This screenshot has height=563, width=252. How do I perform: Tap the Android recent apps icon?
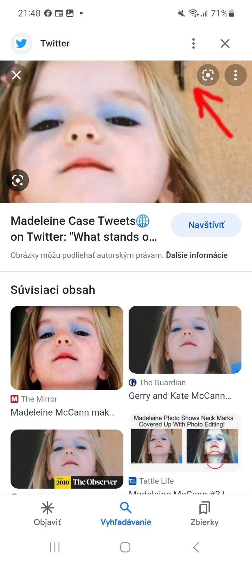click(55, 547)
